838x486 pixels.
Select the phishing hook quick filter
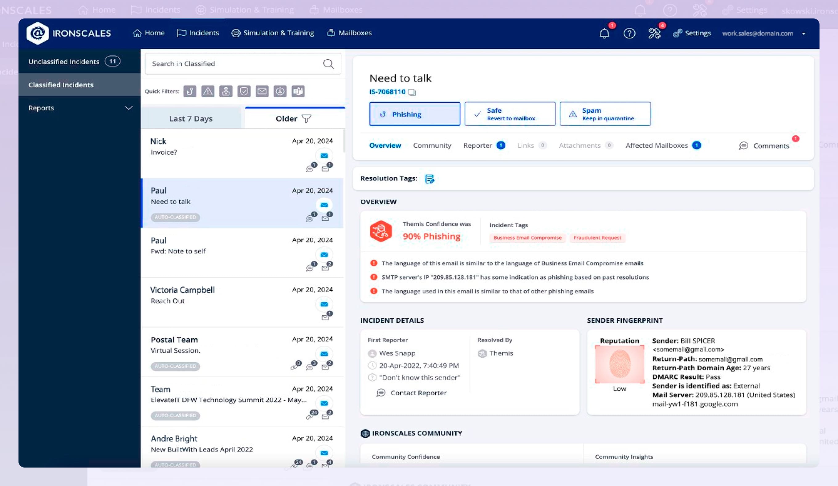(x=190, y=92)
